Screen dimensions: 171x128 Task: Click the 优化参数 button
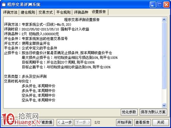[129, 112]
